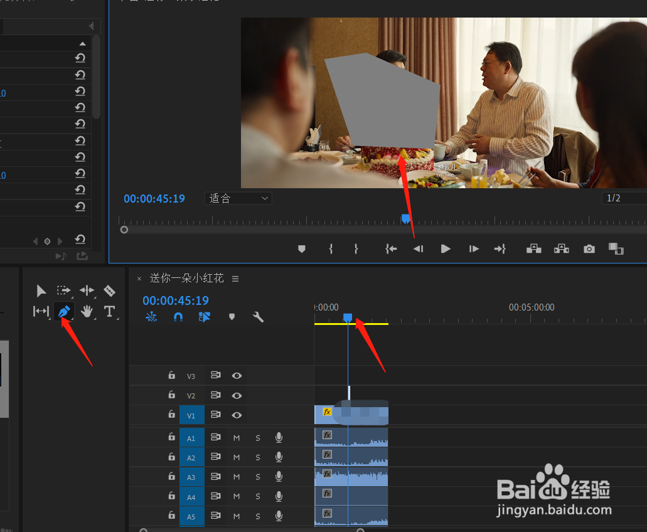647x532 pixels.
Task: Play the program monitor video
Action: click(x=446, y=248)
